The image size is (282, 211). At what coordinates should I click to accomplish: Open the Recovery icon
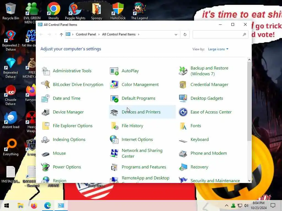click(183, 167)
